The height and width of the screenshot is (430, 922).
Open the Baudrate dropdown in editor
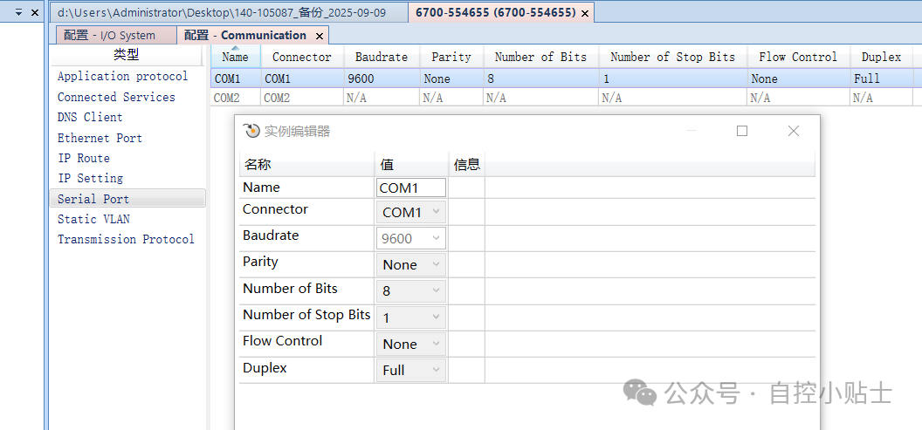[411, 238]
